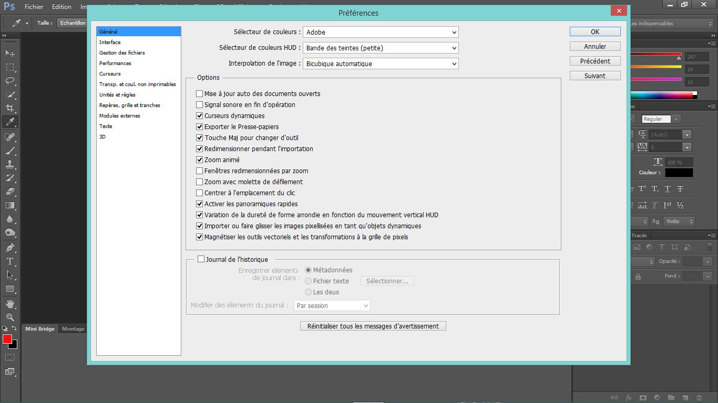
Task: Select the Lasso tool
Action: [10, 81]
